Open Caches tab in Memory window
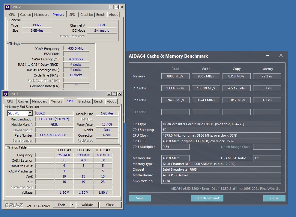 click(25, 15)
